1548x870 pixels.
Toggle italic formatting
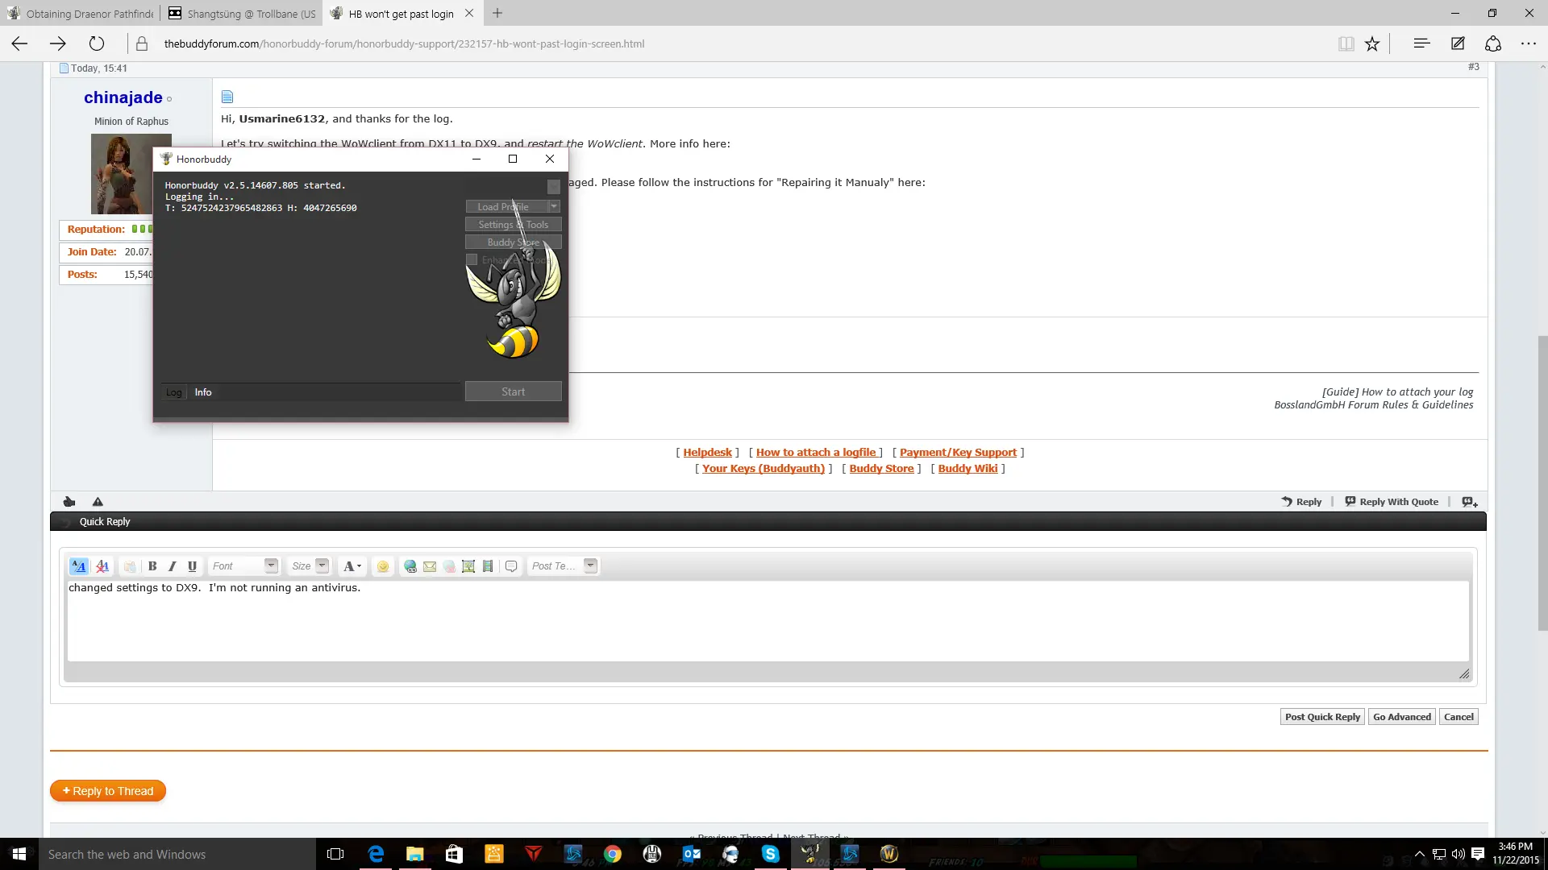coord(172,566)
